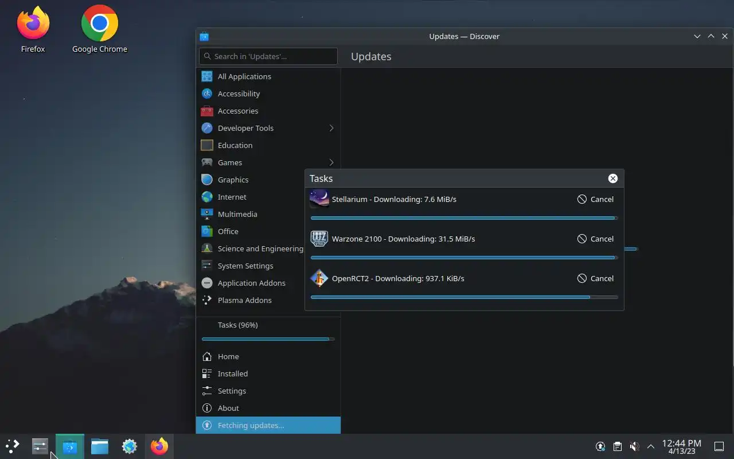Open the Dolphin file manager taskbar icon
This screenshot has width=734, height=459.
click(x=100, y=446)
